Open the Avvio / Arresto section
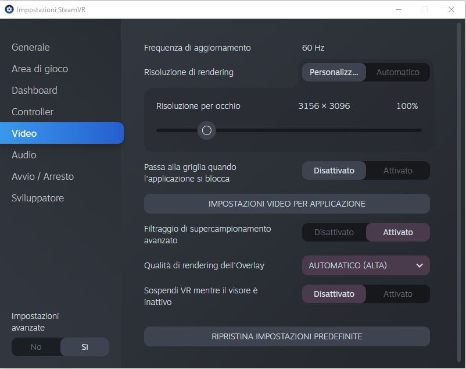466x369 pixels. [43, 176]
